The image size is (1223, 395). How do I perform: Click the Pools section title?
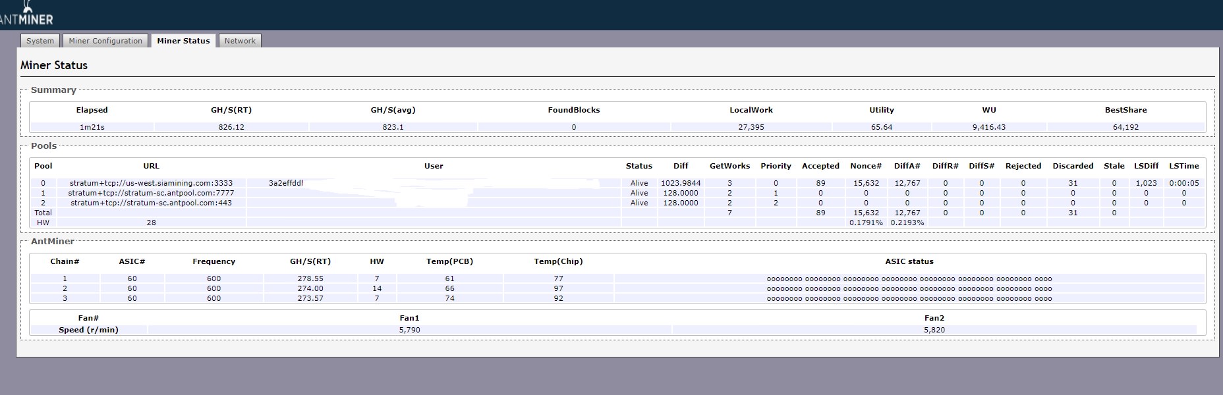[x=43, y=146]
